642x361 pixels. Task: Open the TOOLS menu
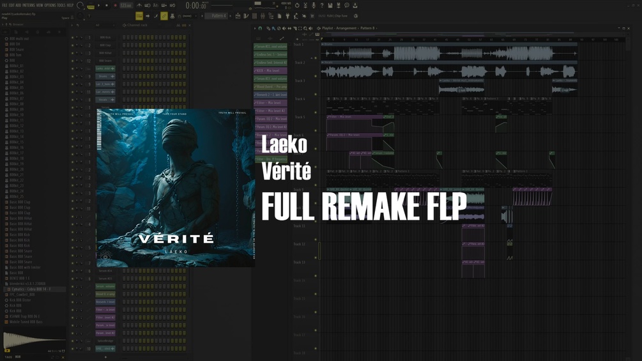coord(61,5)
